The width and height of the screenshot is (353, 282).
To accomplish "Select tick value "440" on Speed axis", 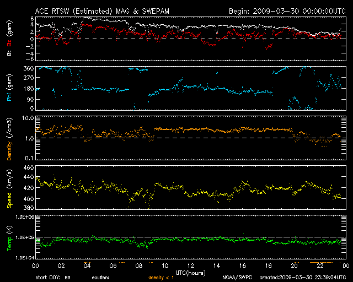I will (29, 177).
